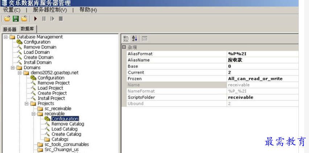This screenshot has height=153, width=309.
Task: Click the greyed Ubound property row
Action: click(x=213, y=104)
